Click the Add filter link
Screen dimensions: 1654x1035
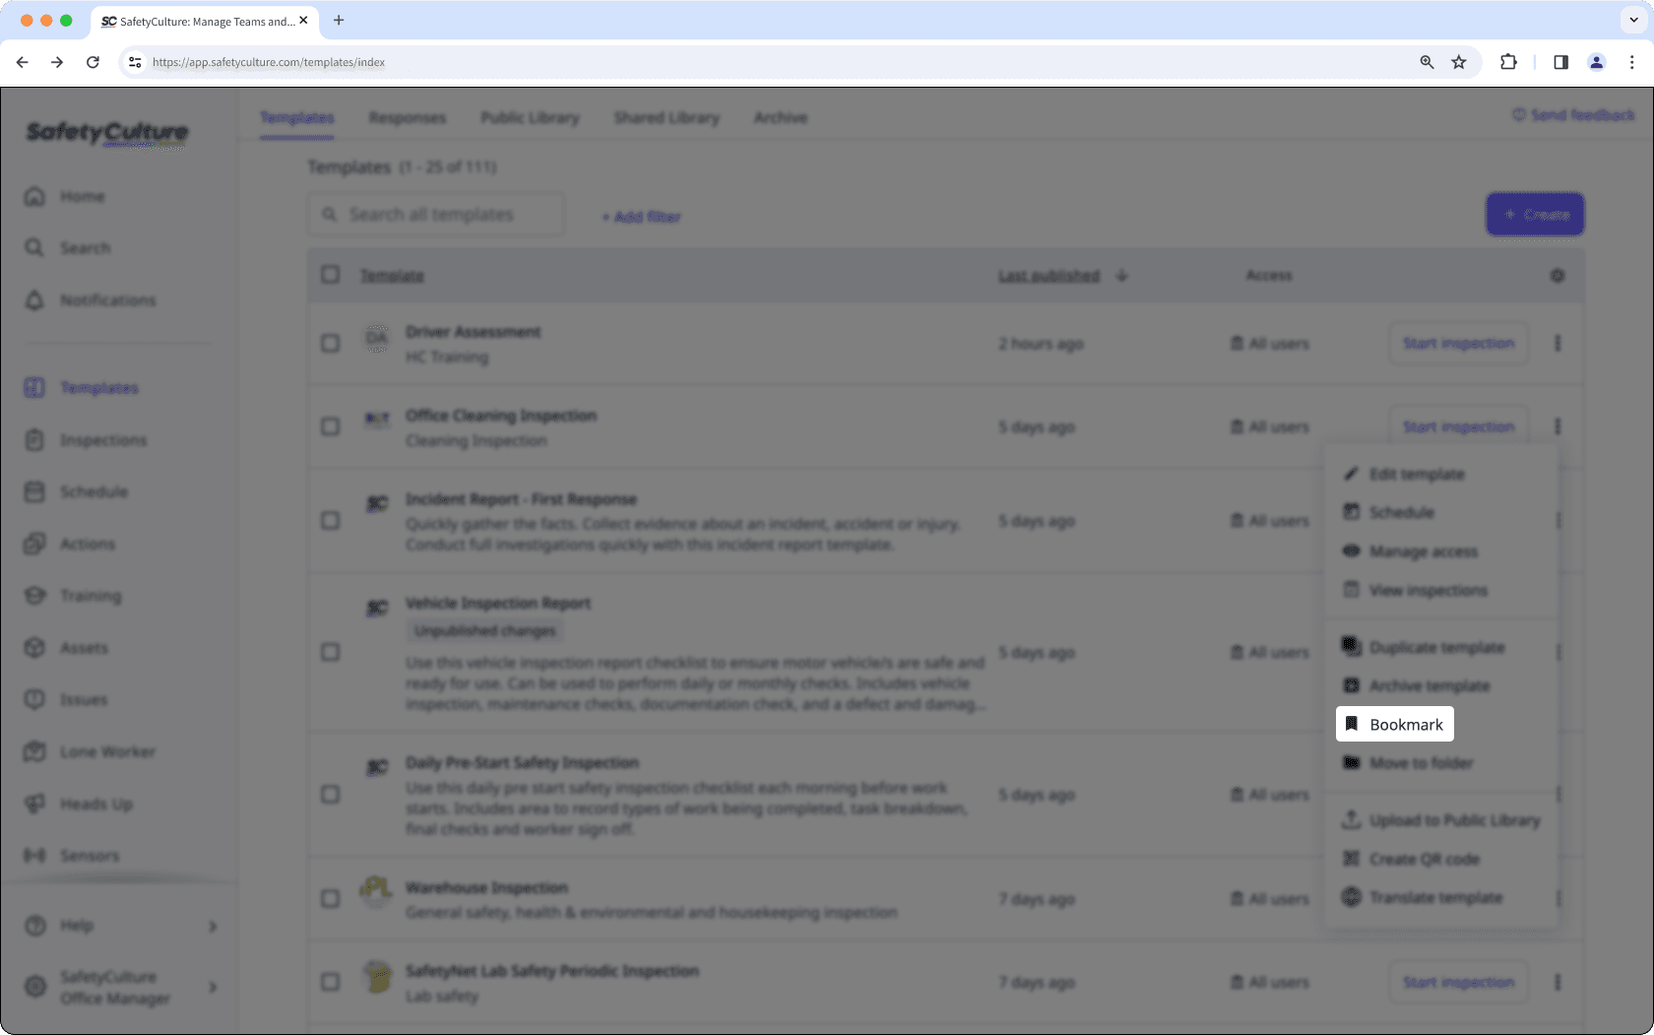click(640, 217)
